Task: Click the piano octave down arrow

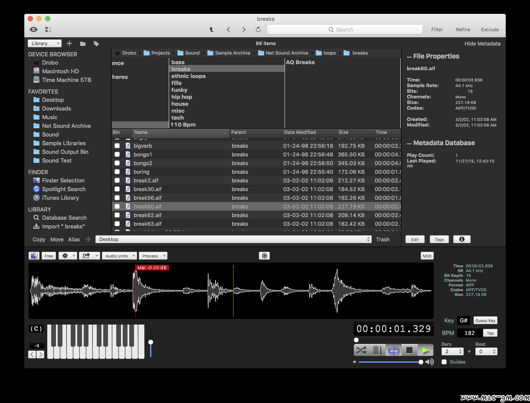Action: tap(33, 354)
